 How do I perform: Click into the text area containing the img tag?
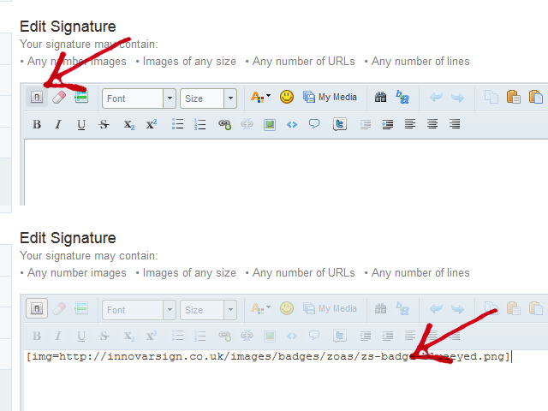click(x=257, y=377)
